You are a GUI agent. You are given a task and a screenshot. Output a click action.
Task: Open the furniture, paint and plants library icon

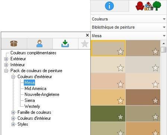click(x=148, y=6)
